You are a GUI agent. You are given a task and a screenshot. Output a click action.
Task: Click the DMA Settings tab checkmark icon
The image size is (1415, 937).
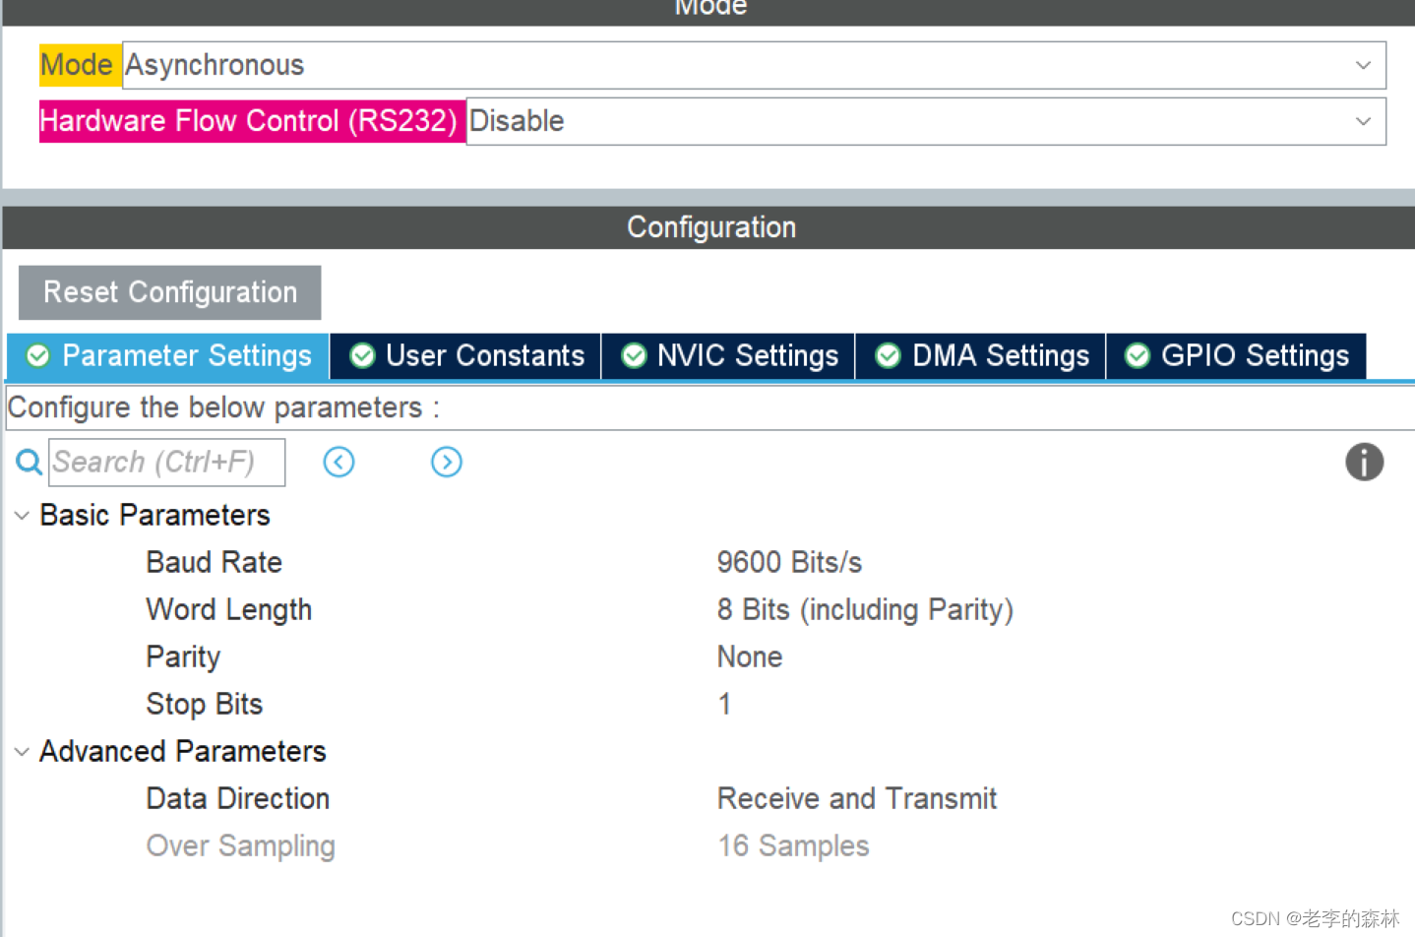888,355
